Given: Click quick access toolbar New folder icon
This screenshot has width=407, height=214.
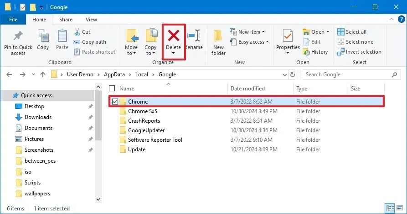Looking at the screenshot, I should point(33,7).
